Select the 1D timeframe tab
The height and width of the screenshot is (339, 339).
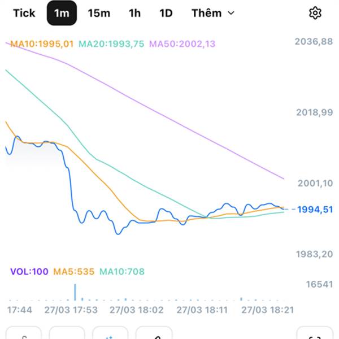click(x=166, y=13)
